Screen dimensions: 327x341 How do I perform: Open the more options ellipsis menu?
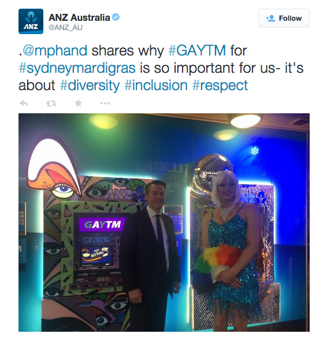pyautogui.click(x=105, y=103)
